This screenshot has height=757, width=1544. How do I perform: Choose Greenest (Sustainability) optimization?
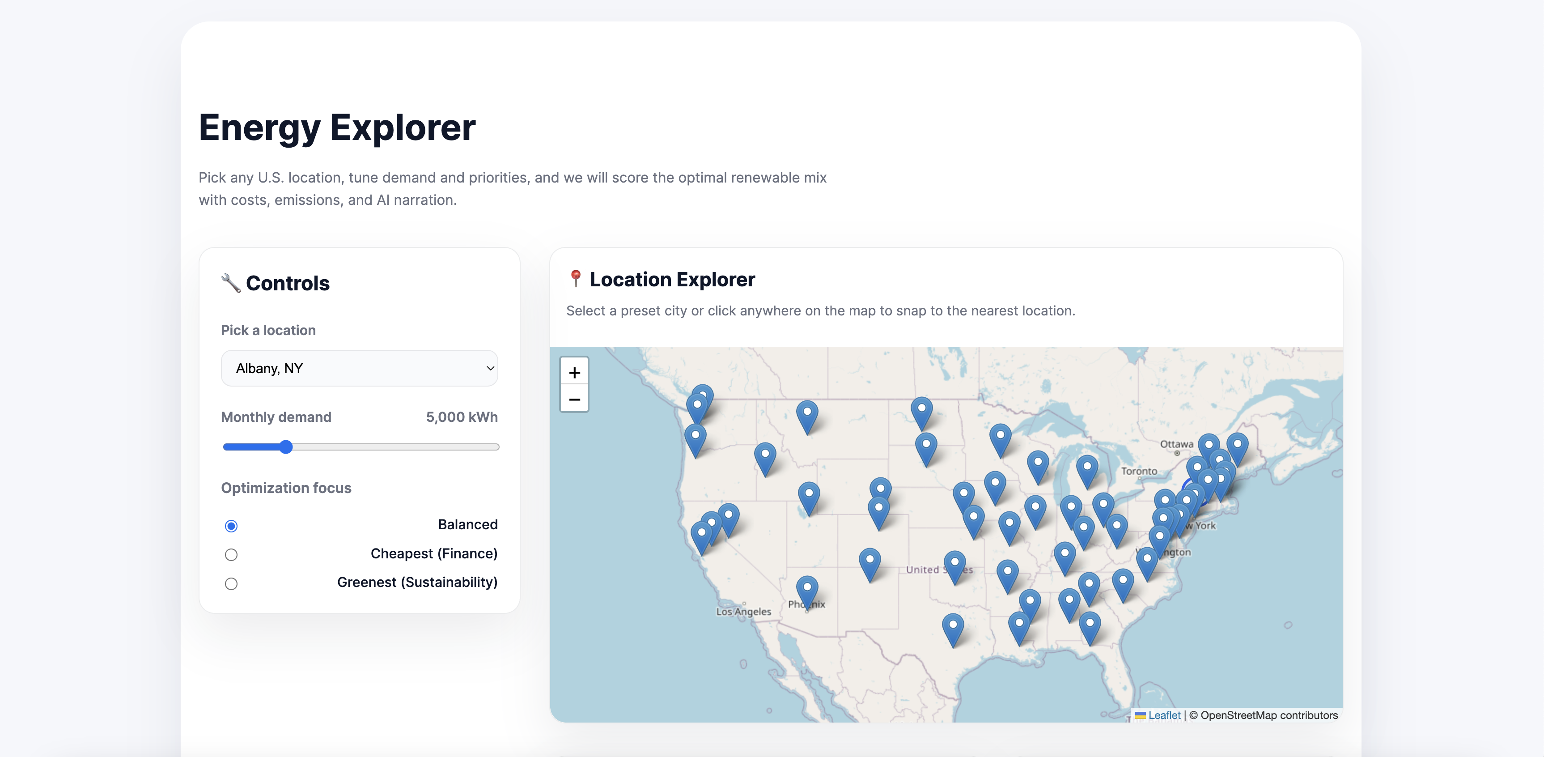[x=231, y=583]
